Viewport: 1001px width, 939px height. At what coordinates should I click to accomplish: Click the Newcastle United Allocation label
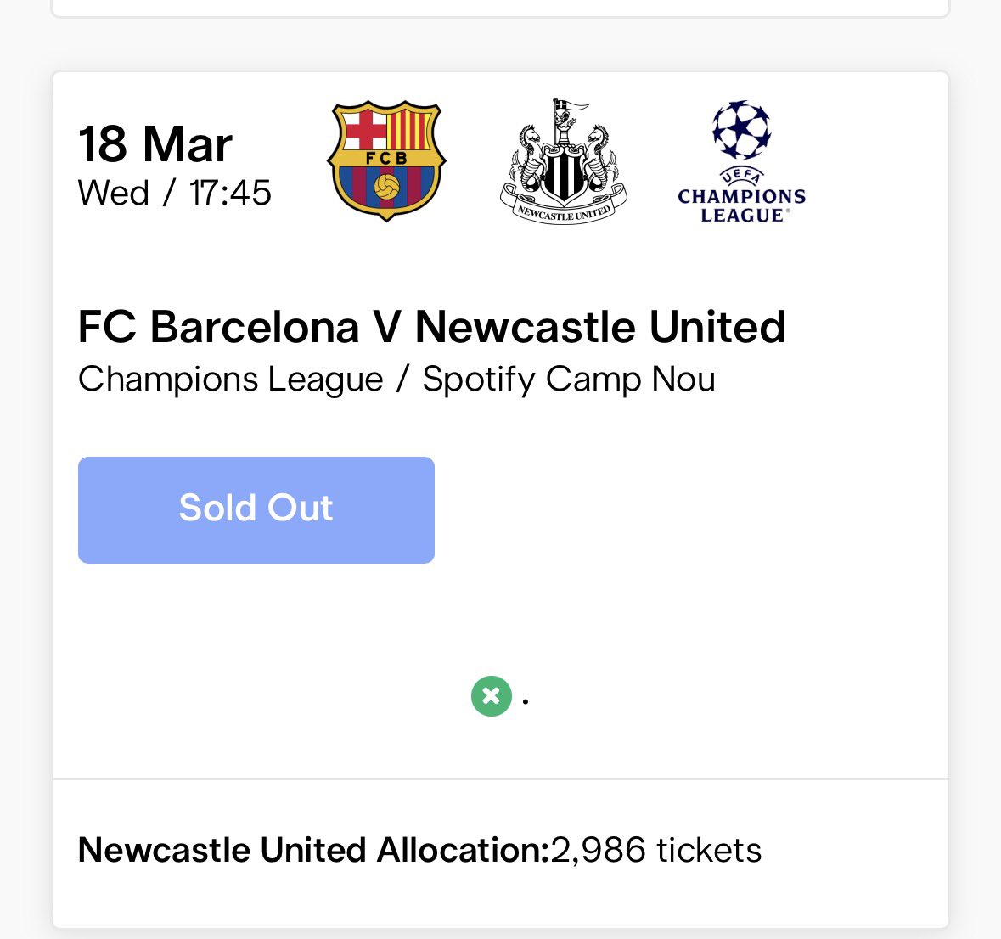coord(313,850)
